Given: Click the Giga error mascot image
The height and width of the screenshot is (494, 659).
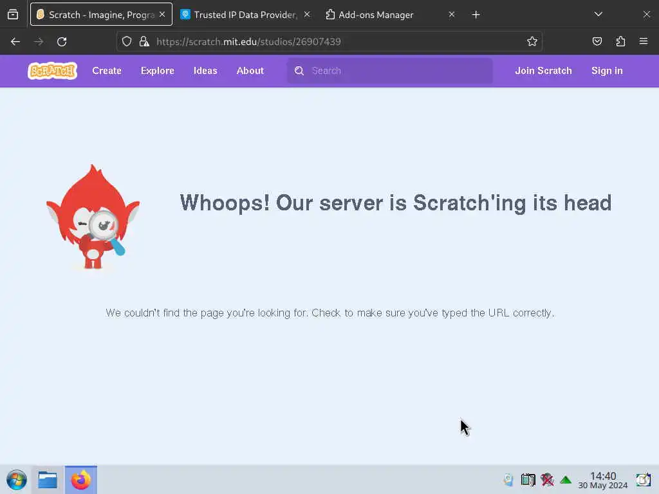Looking at the screenshot, I should click(93, 217).
